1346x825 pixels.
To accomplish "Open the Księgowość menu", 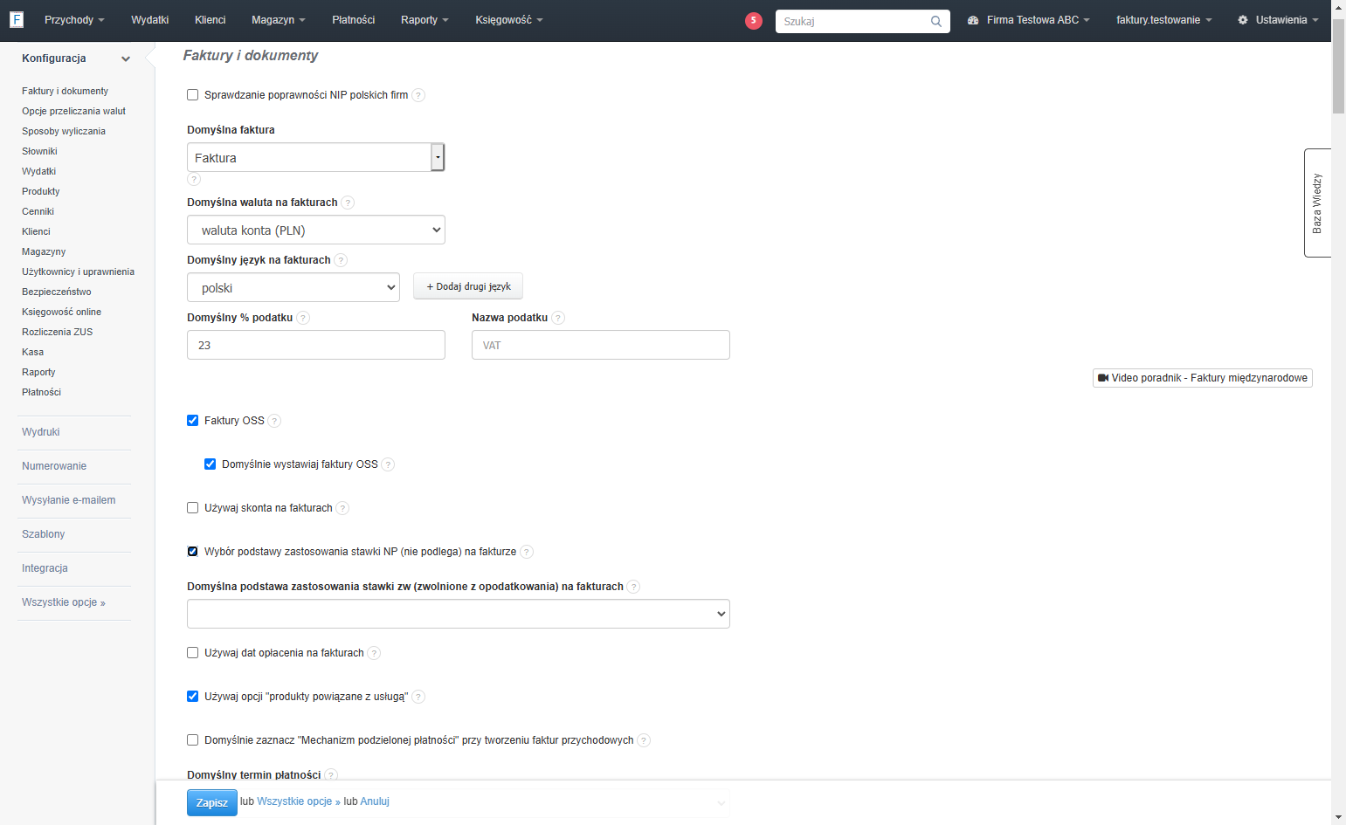I will pos(509,20).
